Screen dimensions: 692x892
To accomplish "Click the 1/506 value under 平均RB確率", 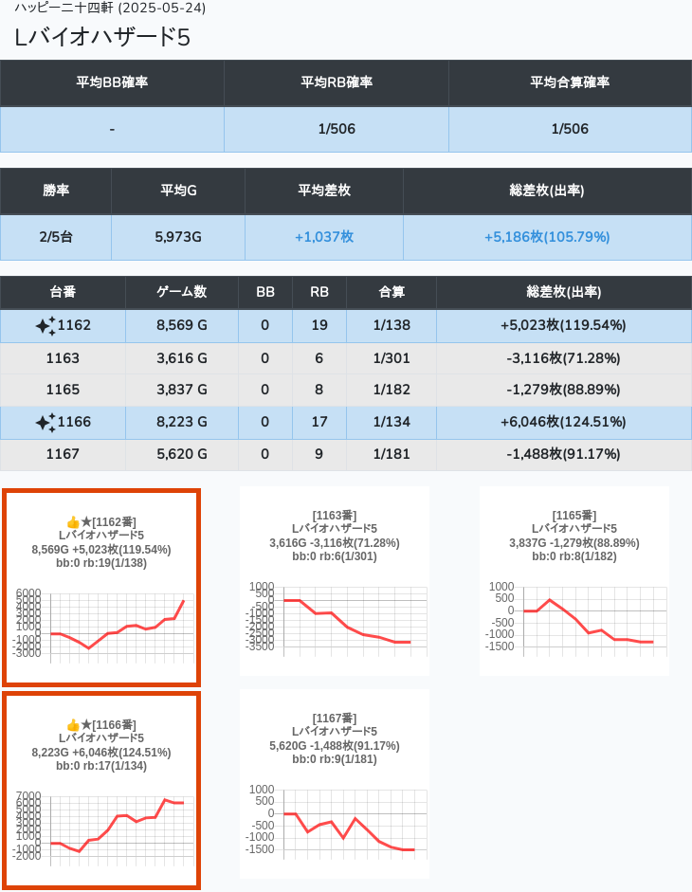I will tap(337, 129).
